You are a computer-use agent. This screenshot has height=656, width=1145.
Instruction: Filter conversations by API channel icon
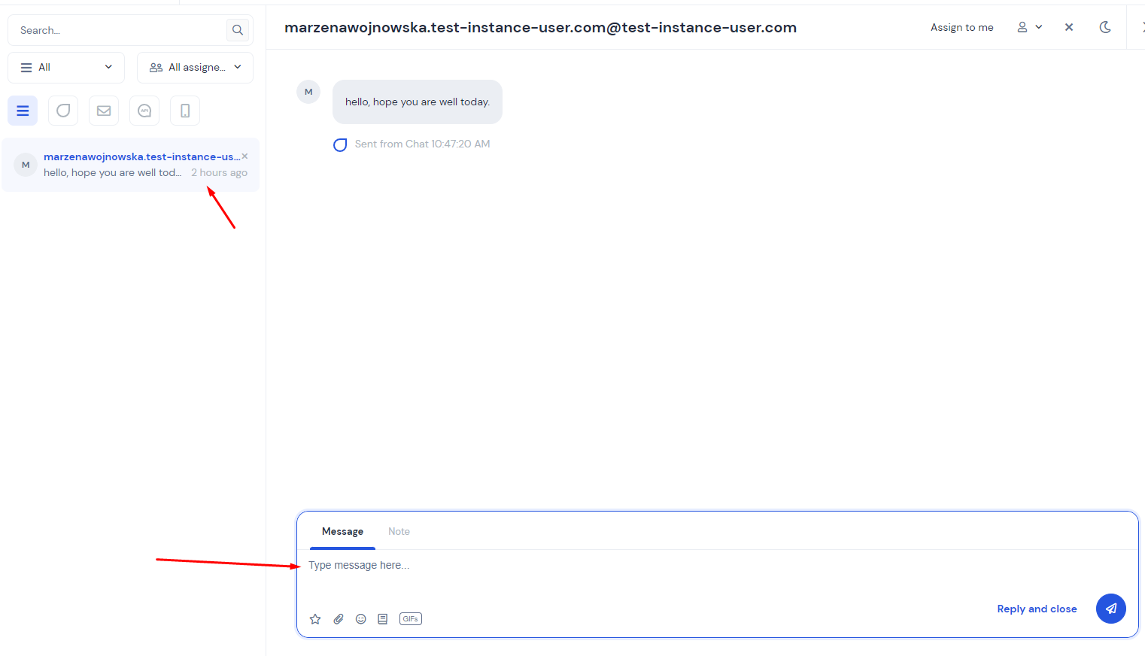(144, 111)
